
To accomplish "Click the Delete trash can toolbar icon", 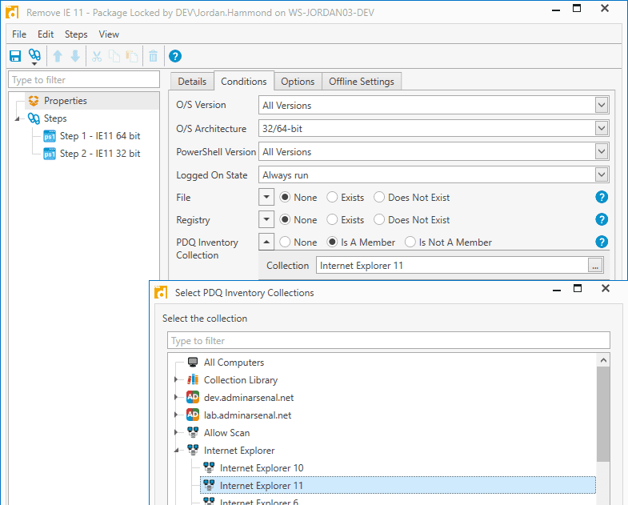I will (x=153, y=56).
